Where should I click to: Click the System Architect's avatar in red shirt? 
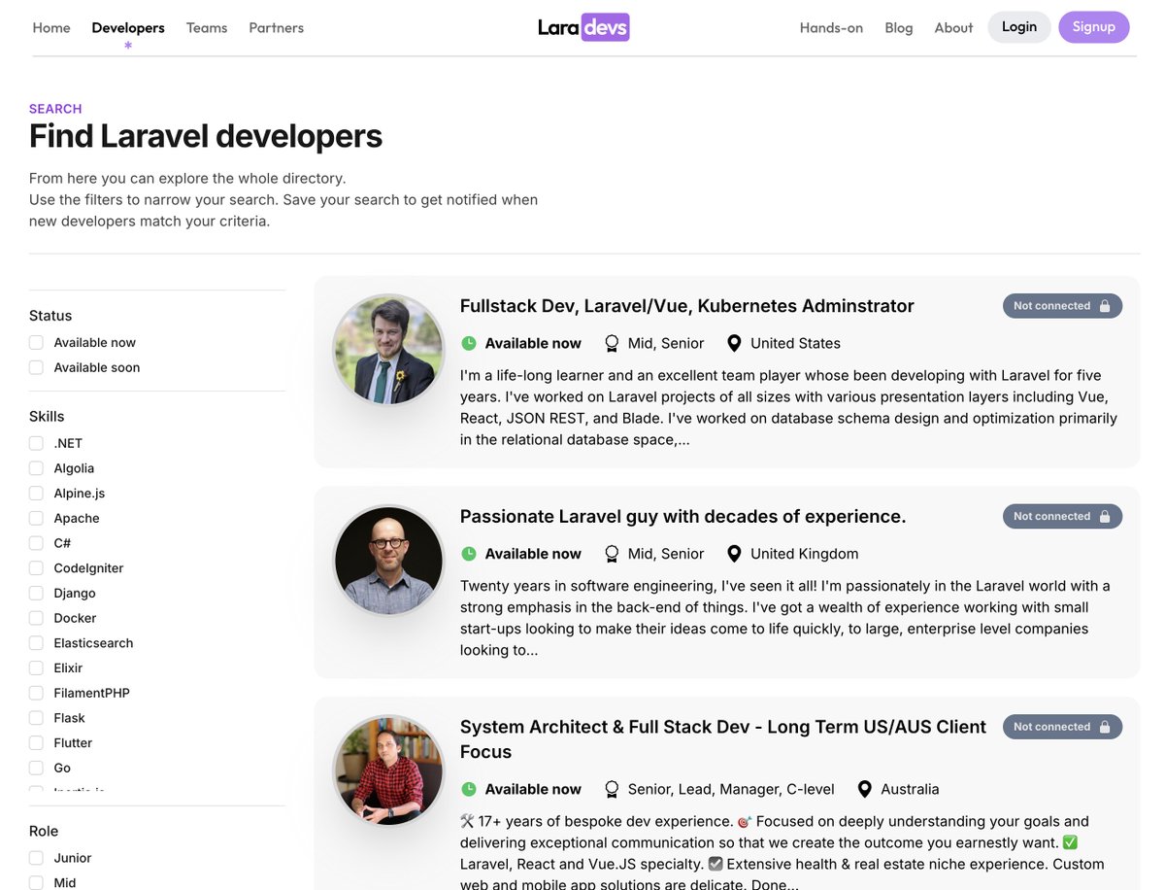coord(389,771)
